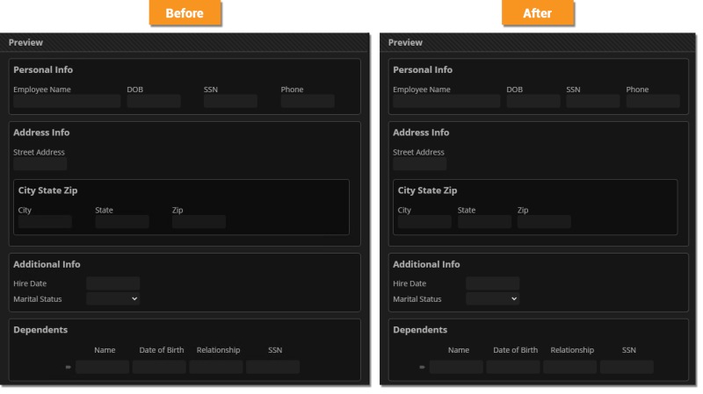This screenshot has width=703, height=394.
Task: Click Dependents Name field in After preview
Action: (x=456, y=367)
